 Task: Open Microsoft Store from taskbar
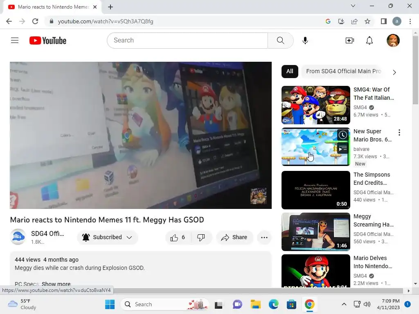(291, 304)
